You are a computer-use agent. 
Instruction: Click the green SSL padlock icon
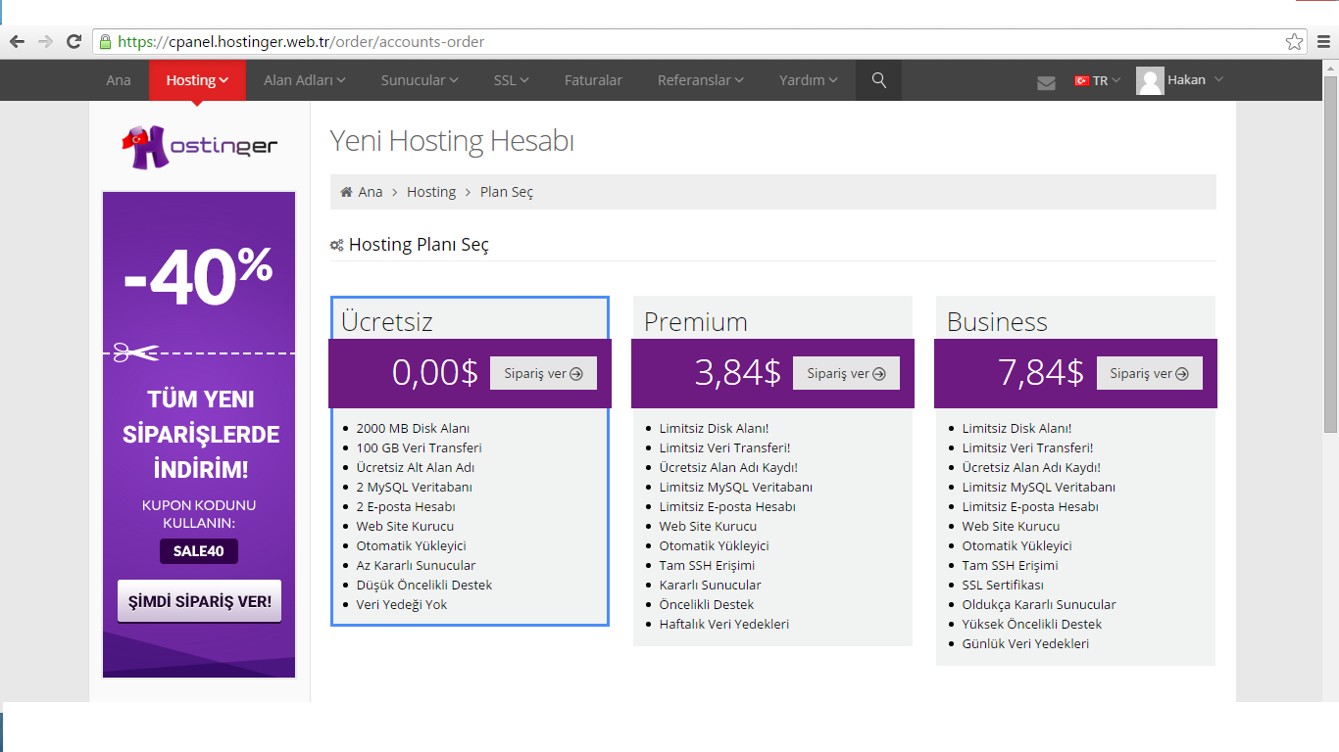click(x=105, y=42)
